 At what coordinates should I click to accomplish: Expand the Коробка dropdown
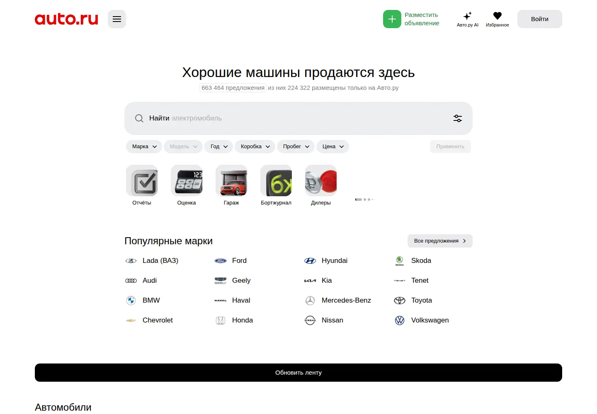(x=255, y=147)
